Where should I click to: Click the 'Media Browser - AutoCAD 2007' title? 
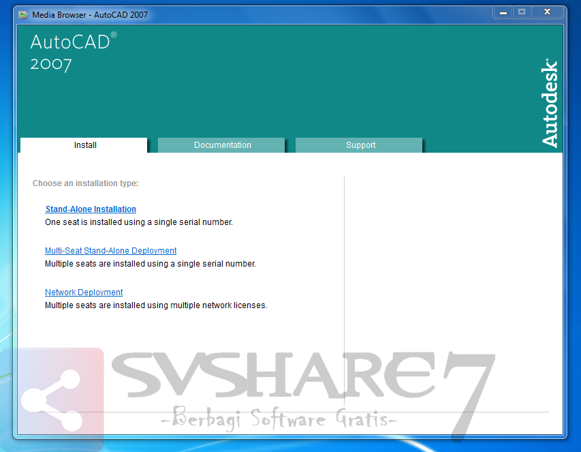pyautogui.click(x=90, y=15)
